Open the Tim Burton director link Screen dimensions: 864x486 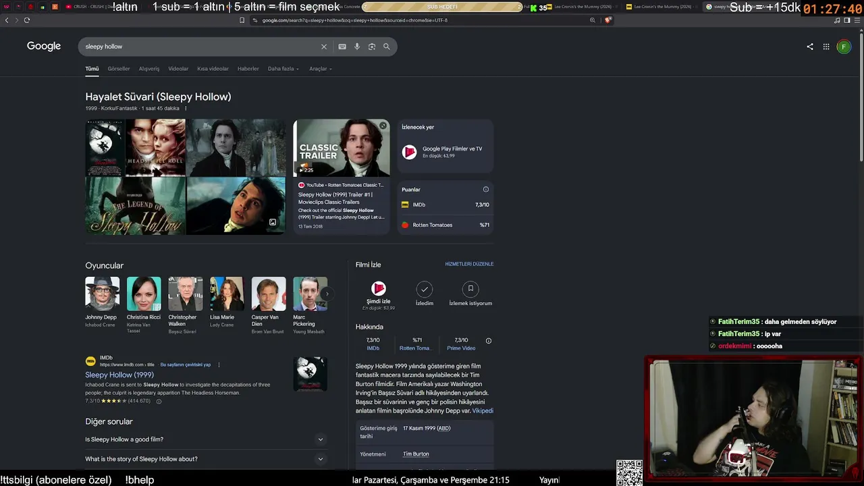(x=416, y=454)
